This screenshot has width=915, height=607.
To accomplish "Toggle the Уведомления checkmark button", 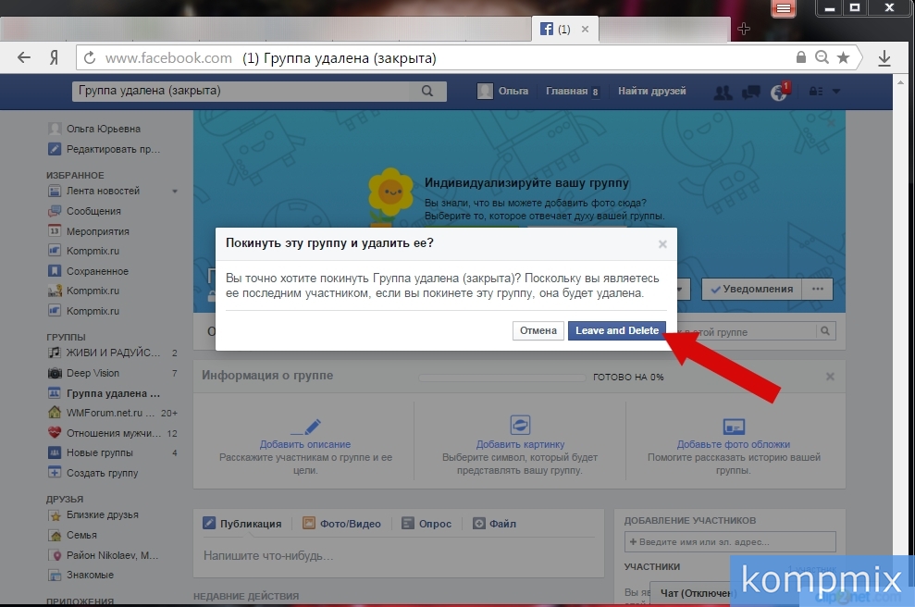I will click(x=750, y=289).
